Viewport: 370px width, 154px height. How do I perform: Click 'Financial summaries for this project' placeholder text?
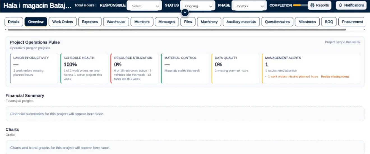coord(57,114)
